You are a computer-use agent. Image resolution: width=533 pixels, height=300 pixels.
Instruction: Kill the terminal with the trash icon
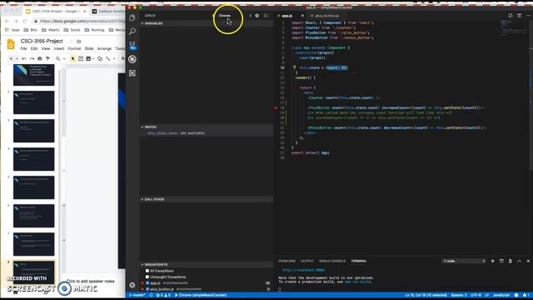tap(511, 261)
